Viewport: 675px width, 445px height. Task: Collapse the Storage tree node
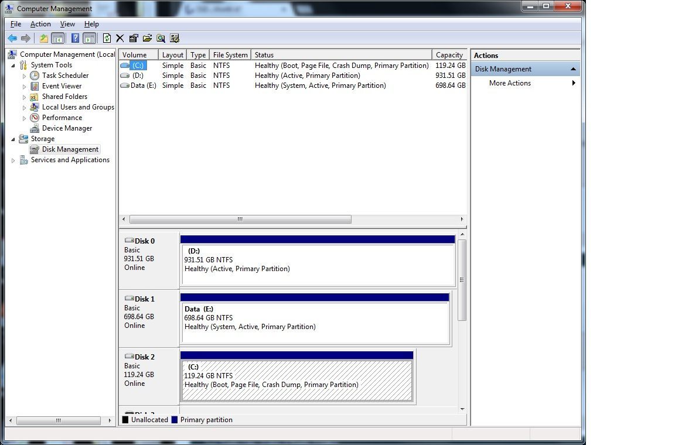[x=13, y=139]
